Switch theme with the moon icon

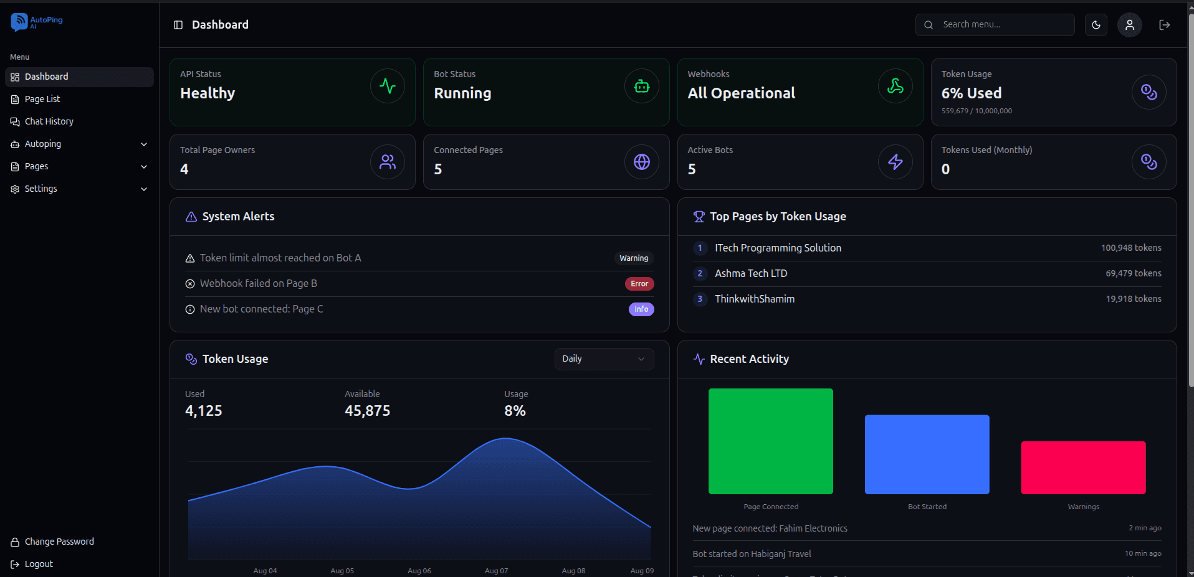1096,25
